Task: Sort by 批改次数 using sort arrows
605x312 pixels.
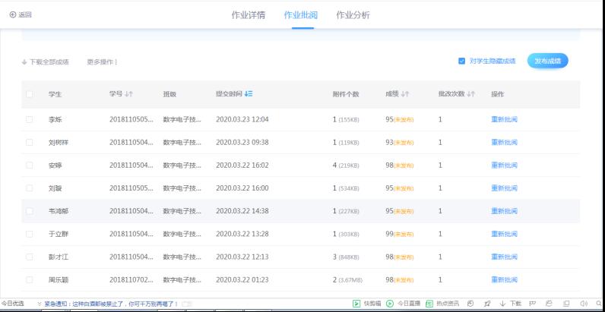Action: 471,94
